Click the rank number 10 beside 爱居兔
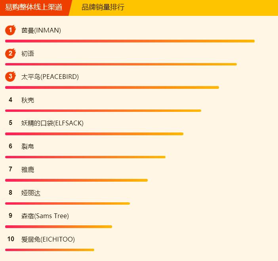The height and width of the screenshot is (261, 278). click(11, 239)
